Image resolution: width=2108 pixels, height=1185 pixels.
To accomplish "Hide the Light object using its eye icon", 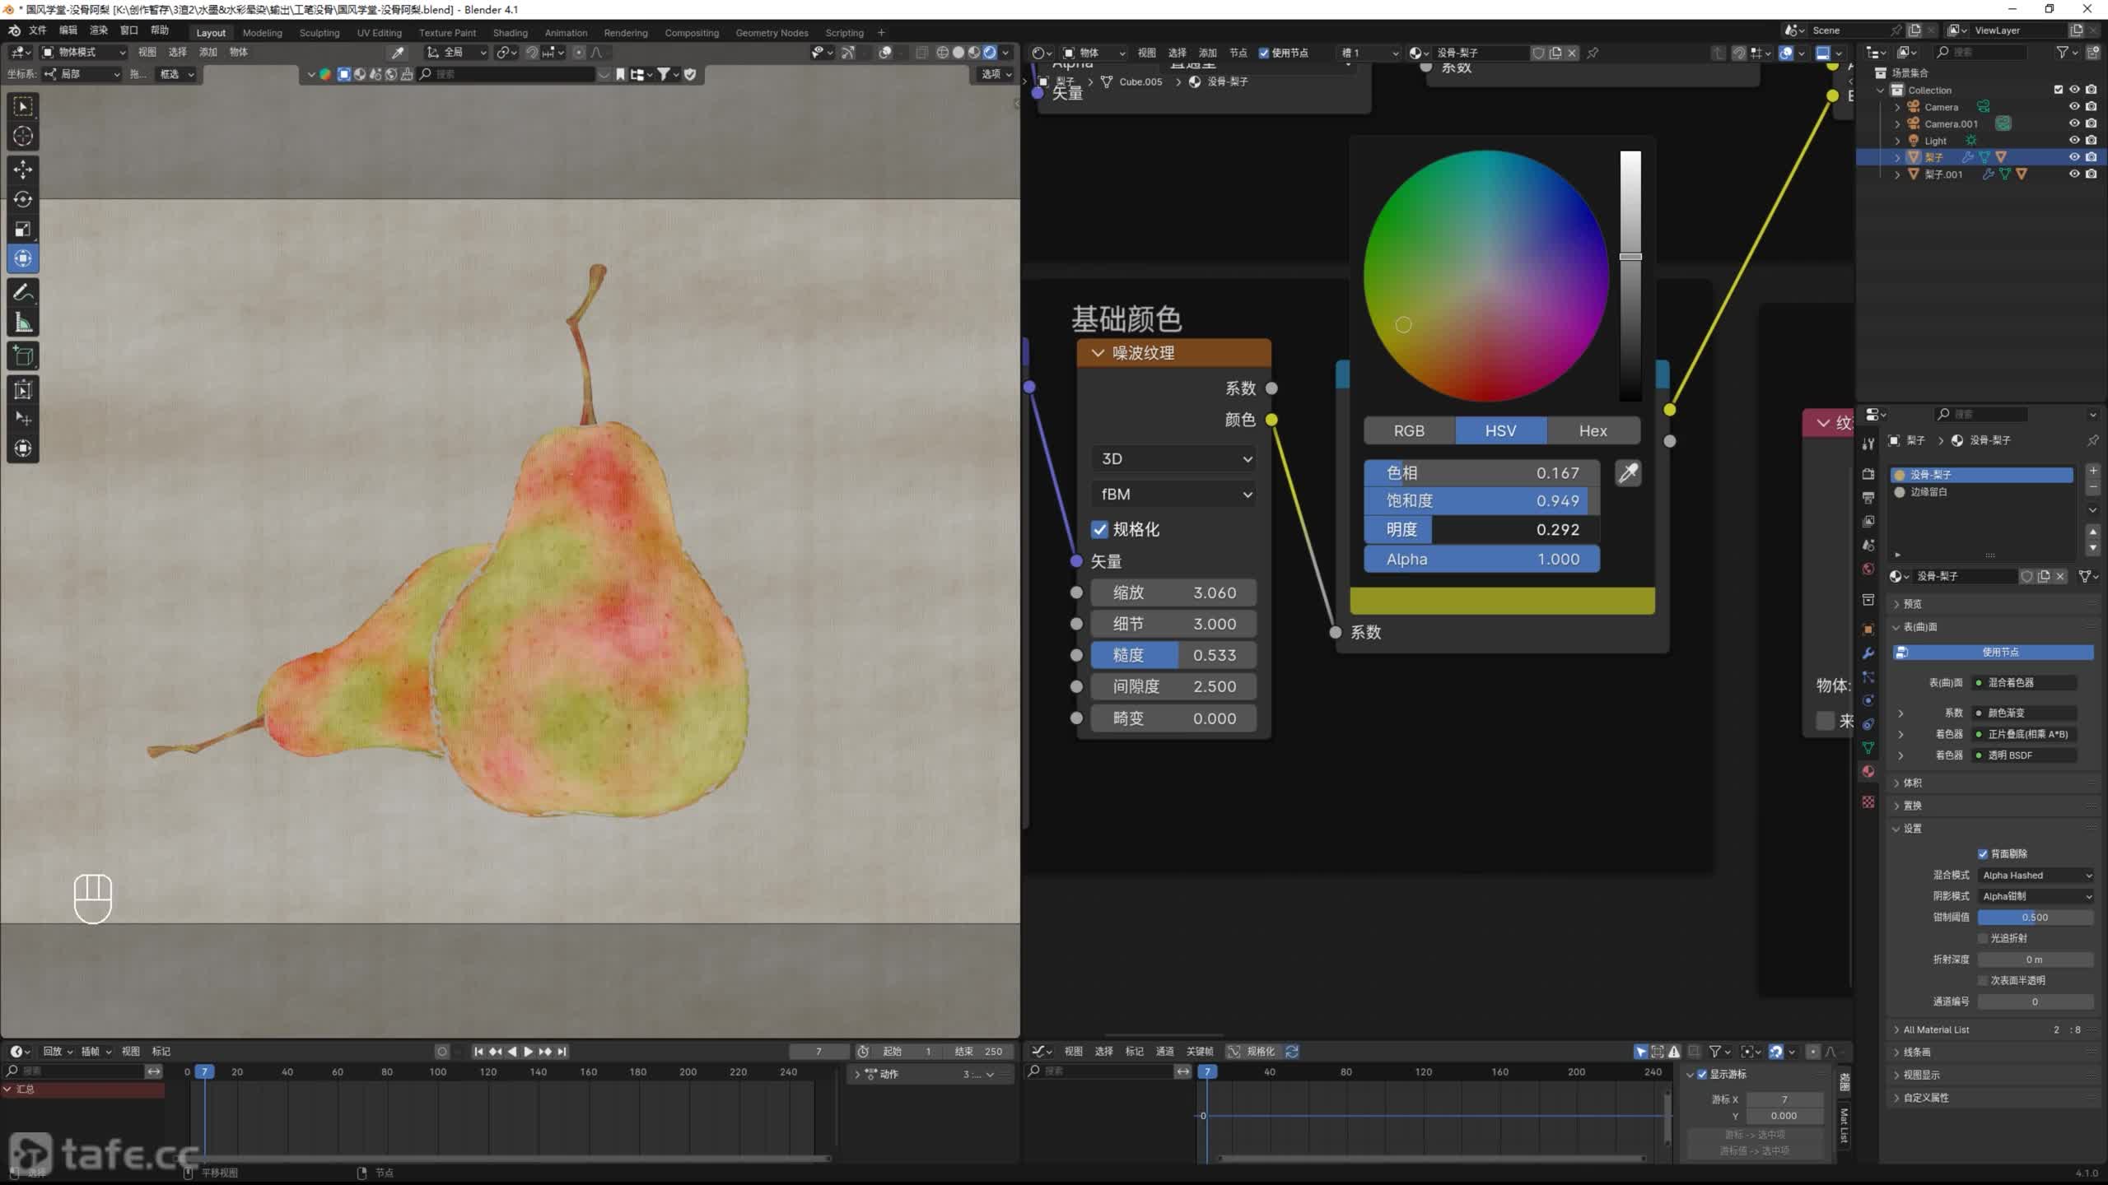I will [2074, 141].
